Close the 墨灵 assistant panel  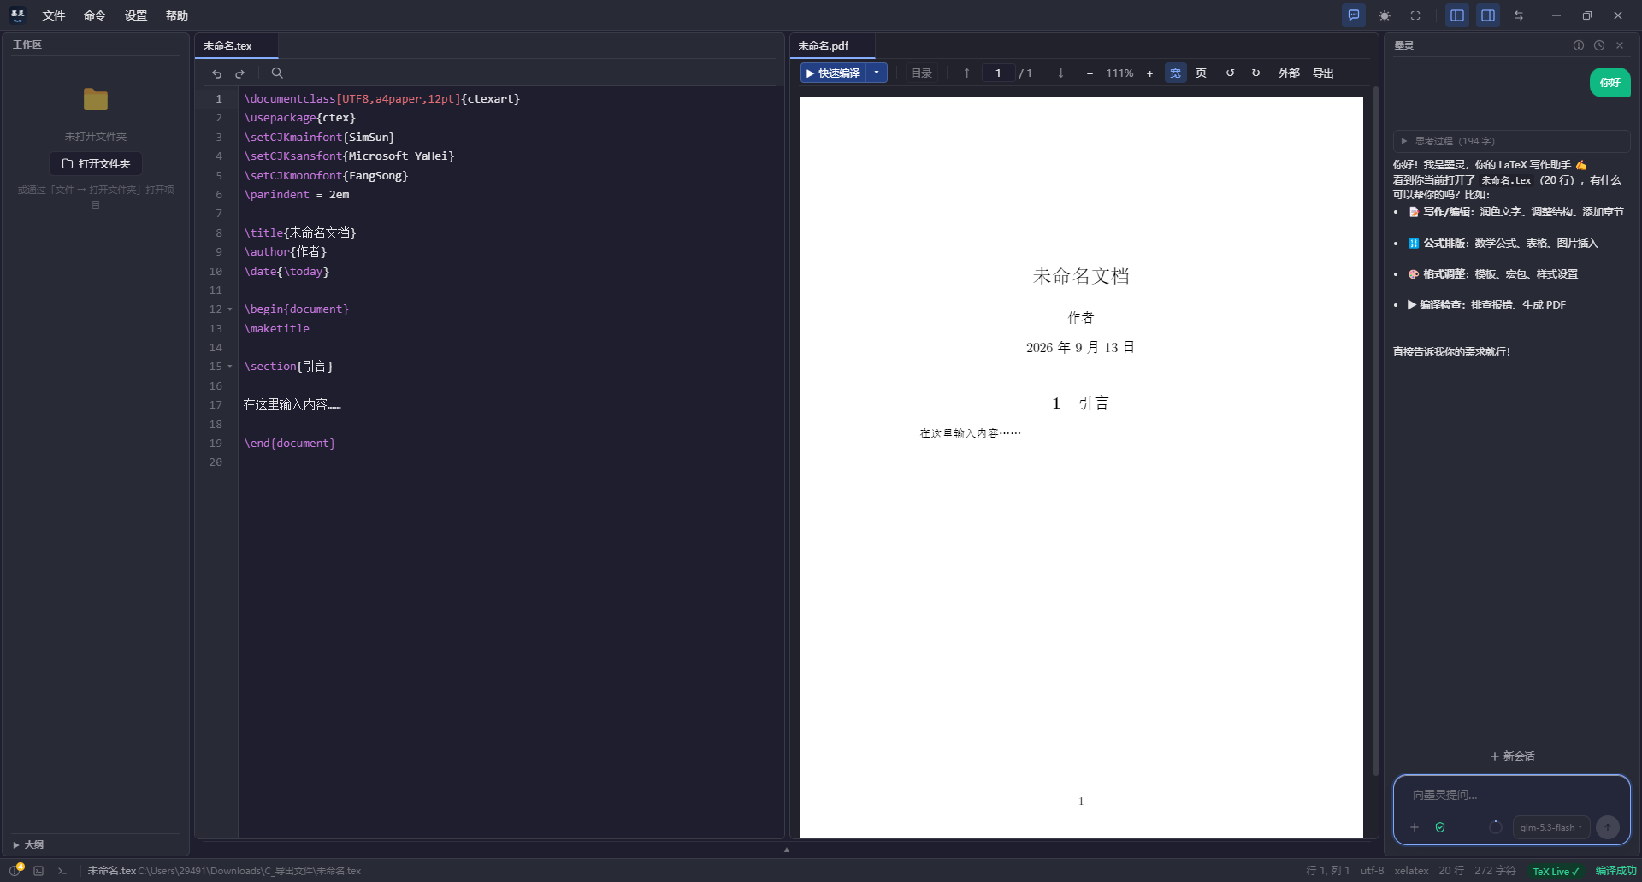(x=1620, y=45)
